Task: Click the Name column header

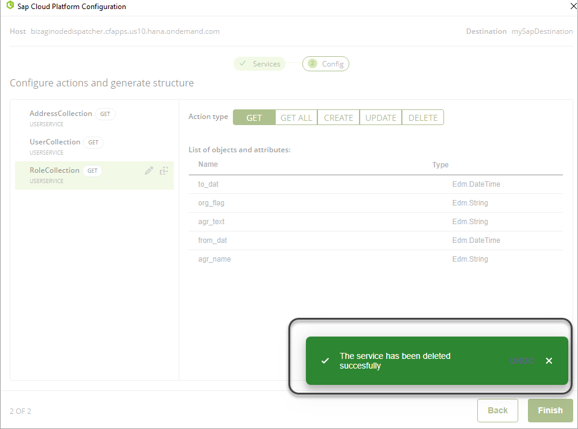Action: pos(208,164)
